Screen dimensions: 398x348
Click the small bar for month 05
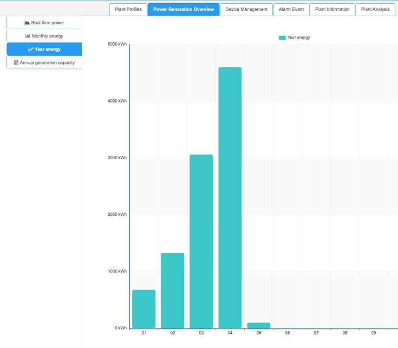tap(259, 325)
